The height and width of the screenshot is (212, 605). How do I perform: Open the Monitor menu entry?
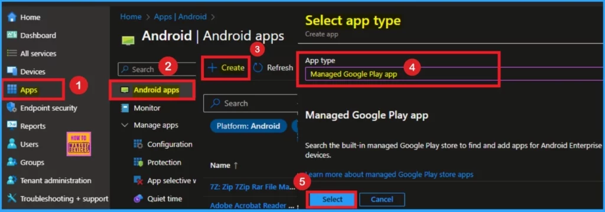coord(147,108)
